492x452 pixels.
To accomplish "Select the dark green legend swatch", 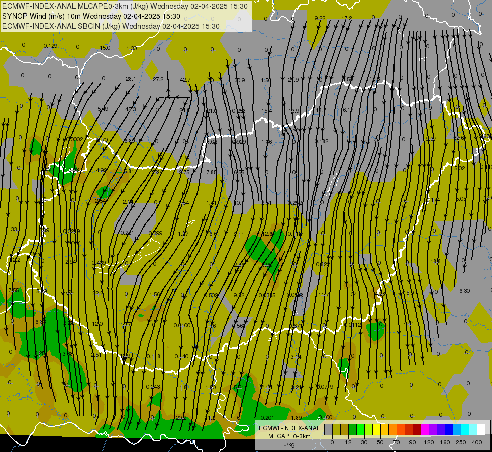I will pos(353,429).
